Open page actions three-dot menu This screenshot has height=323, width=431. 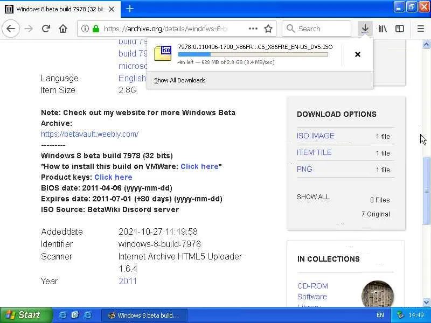pos(253,29)
